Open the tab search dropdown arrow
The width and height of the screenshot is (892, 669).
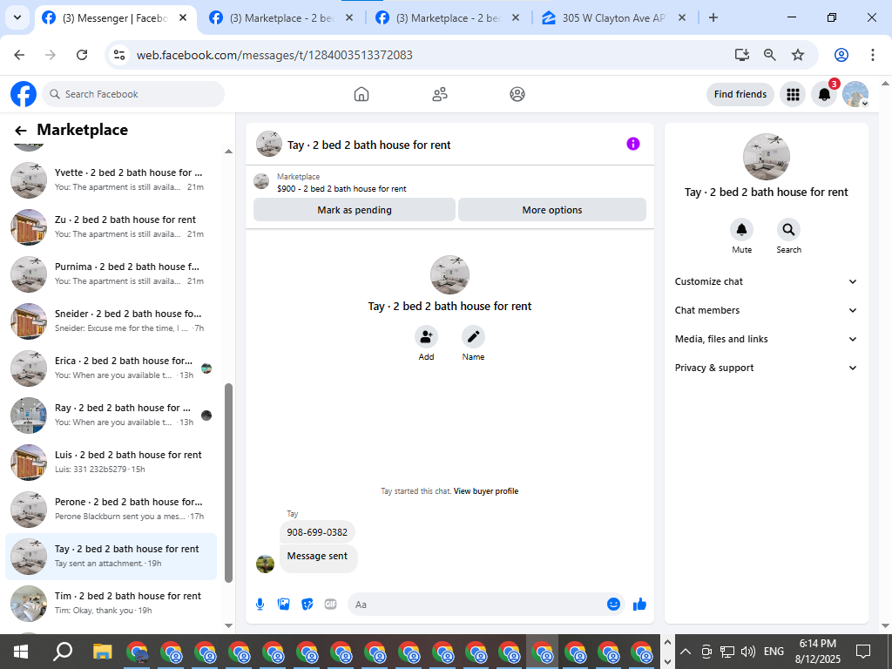click(17, 17)
